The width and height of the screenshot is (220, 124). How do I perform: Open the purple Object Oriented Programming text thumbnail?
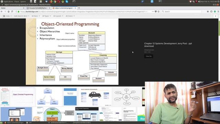(23, 97)
